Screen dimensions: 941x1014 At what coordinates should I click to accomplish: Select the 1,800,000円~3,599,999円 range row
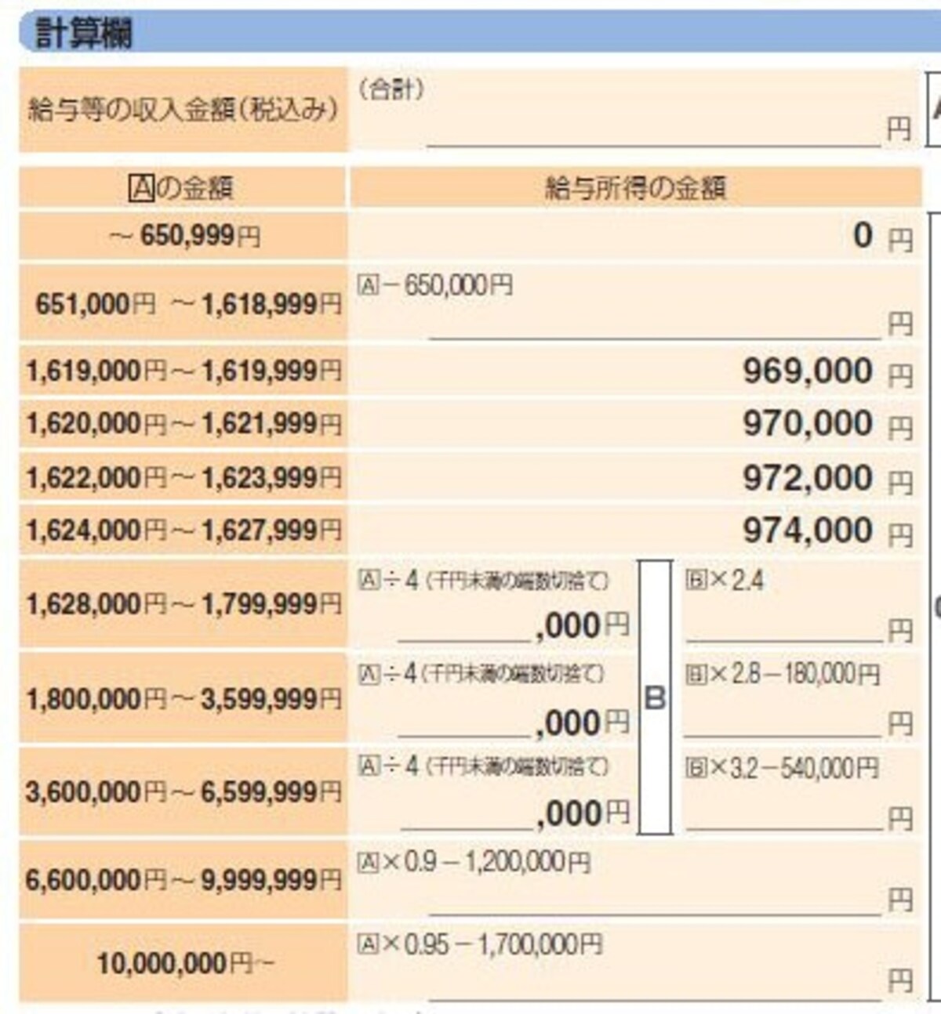(x=183, y=698)
